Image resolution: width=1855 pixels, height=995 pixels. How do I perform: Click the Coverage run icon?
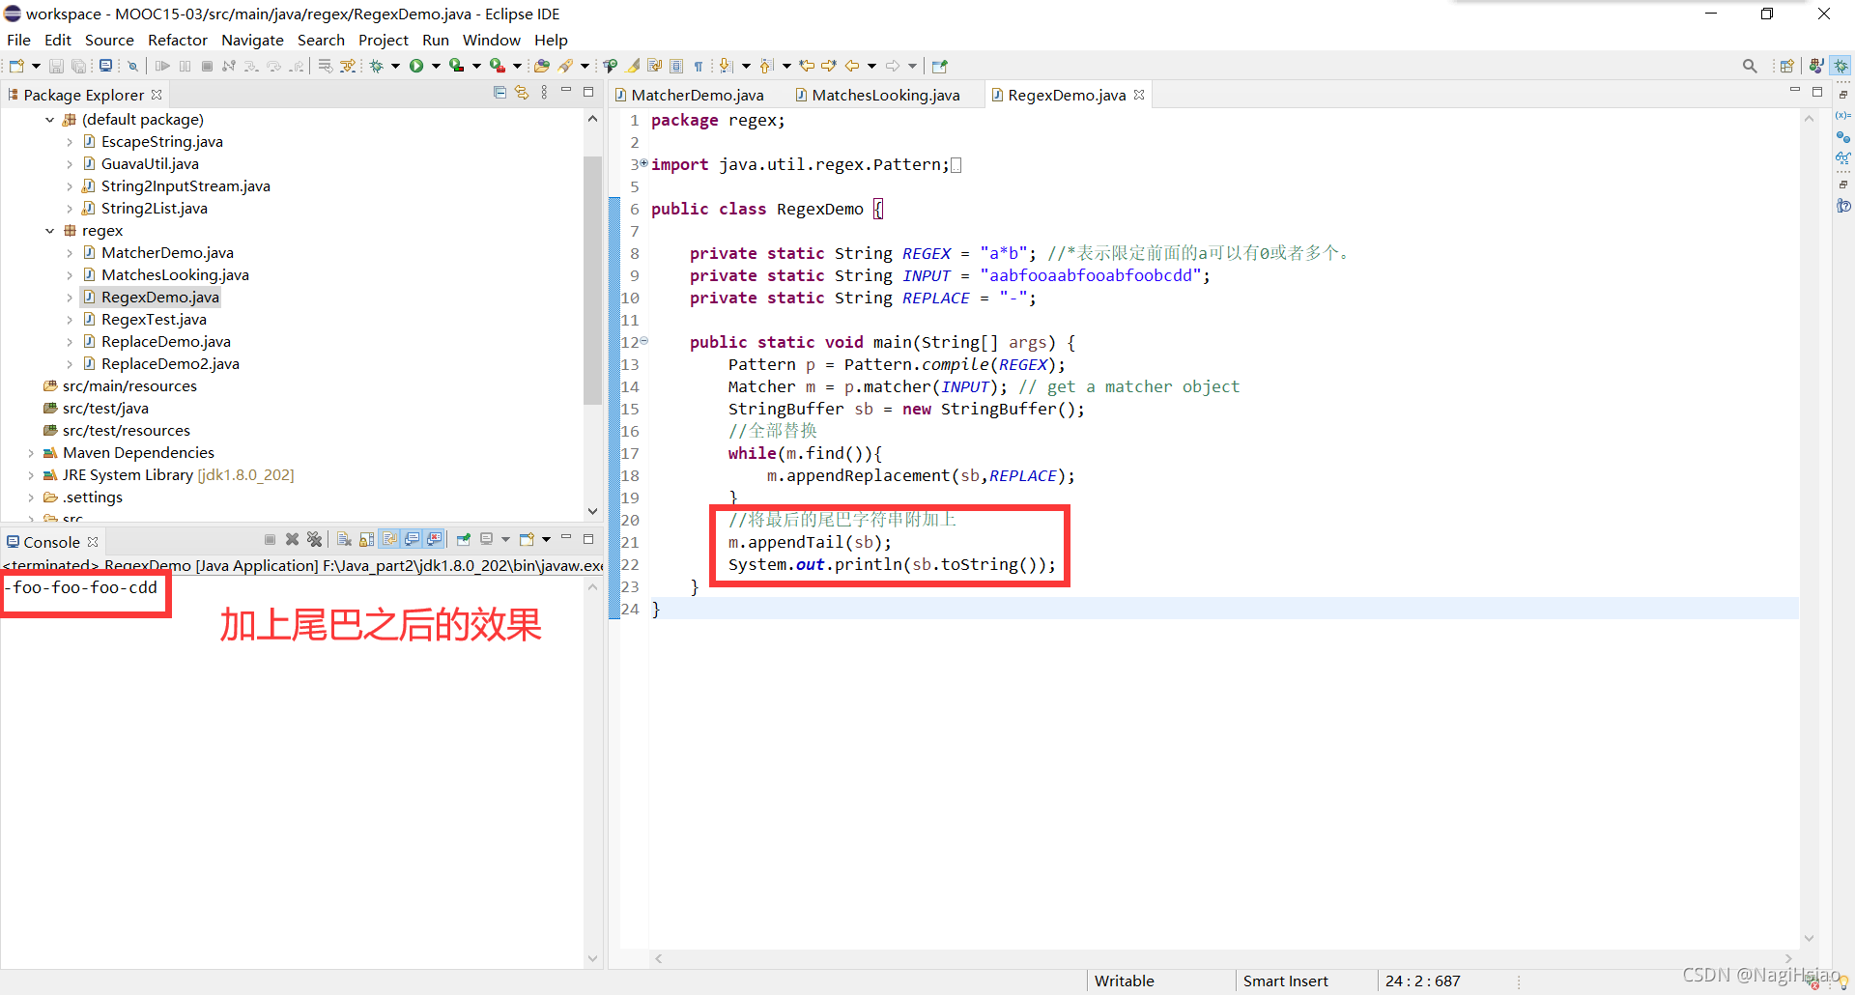click(456, 66)
